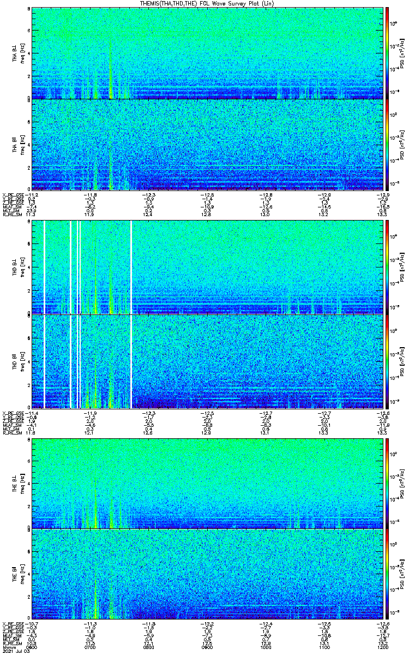This screenshot has height=655, width=409.
Task: Click the THA B-perpendicular spectrogram panel
Action: [207, 53]
